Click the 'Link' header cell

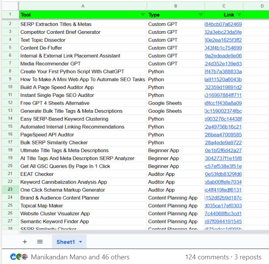[224, 15]
